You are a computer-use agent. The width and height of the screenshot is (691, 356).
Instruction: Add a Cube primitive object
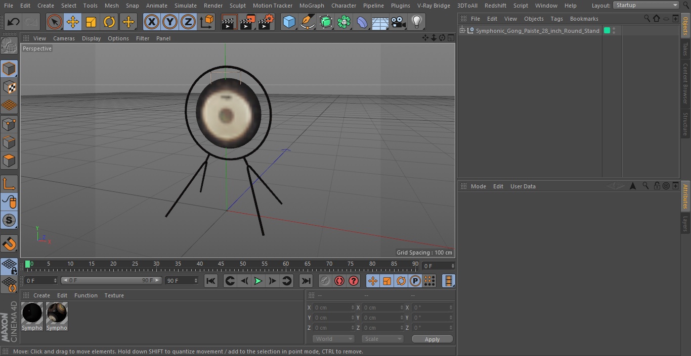289,22
